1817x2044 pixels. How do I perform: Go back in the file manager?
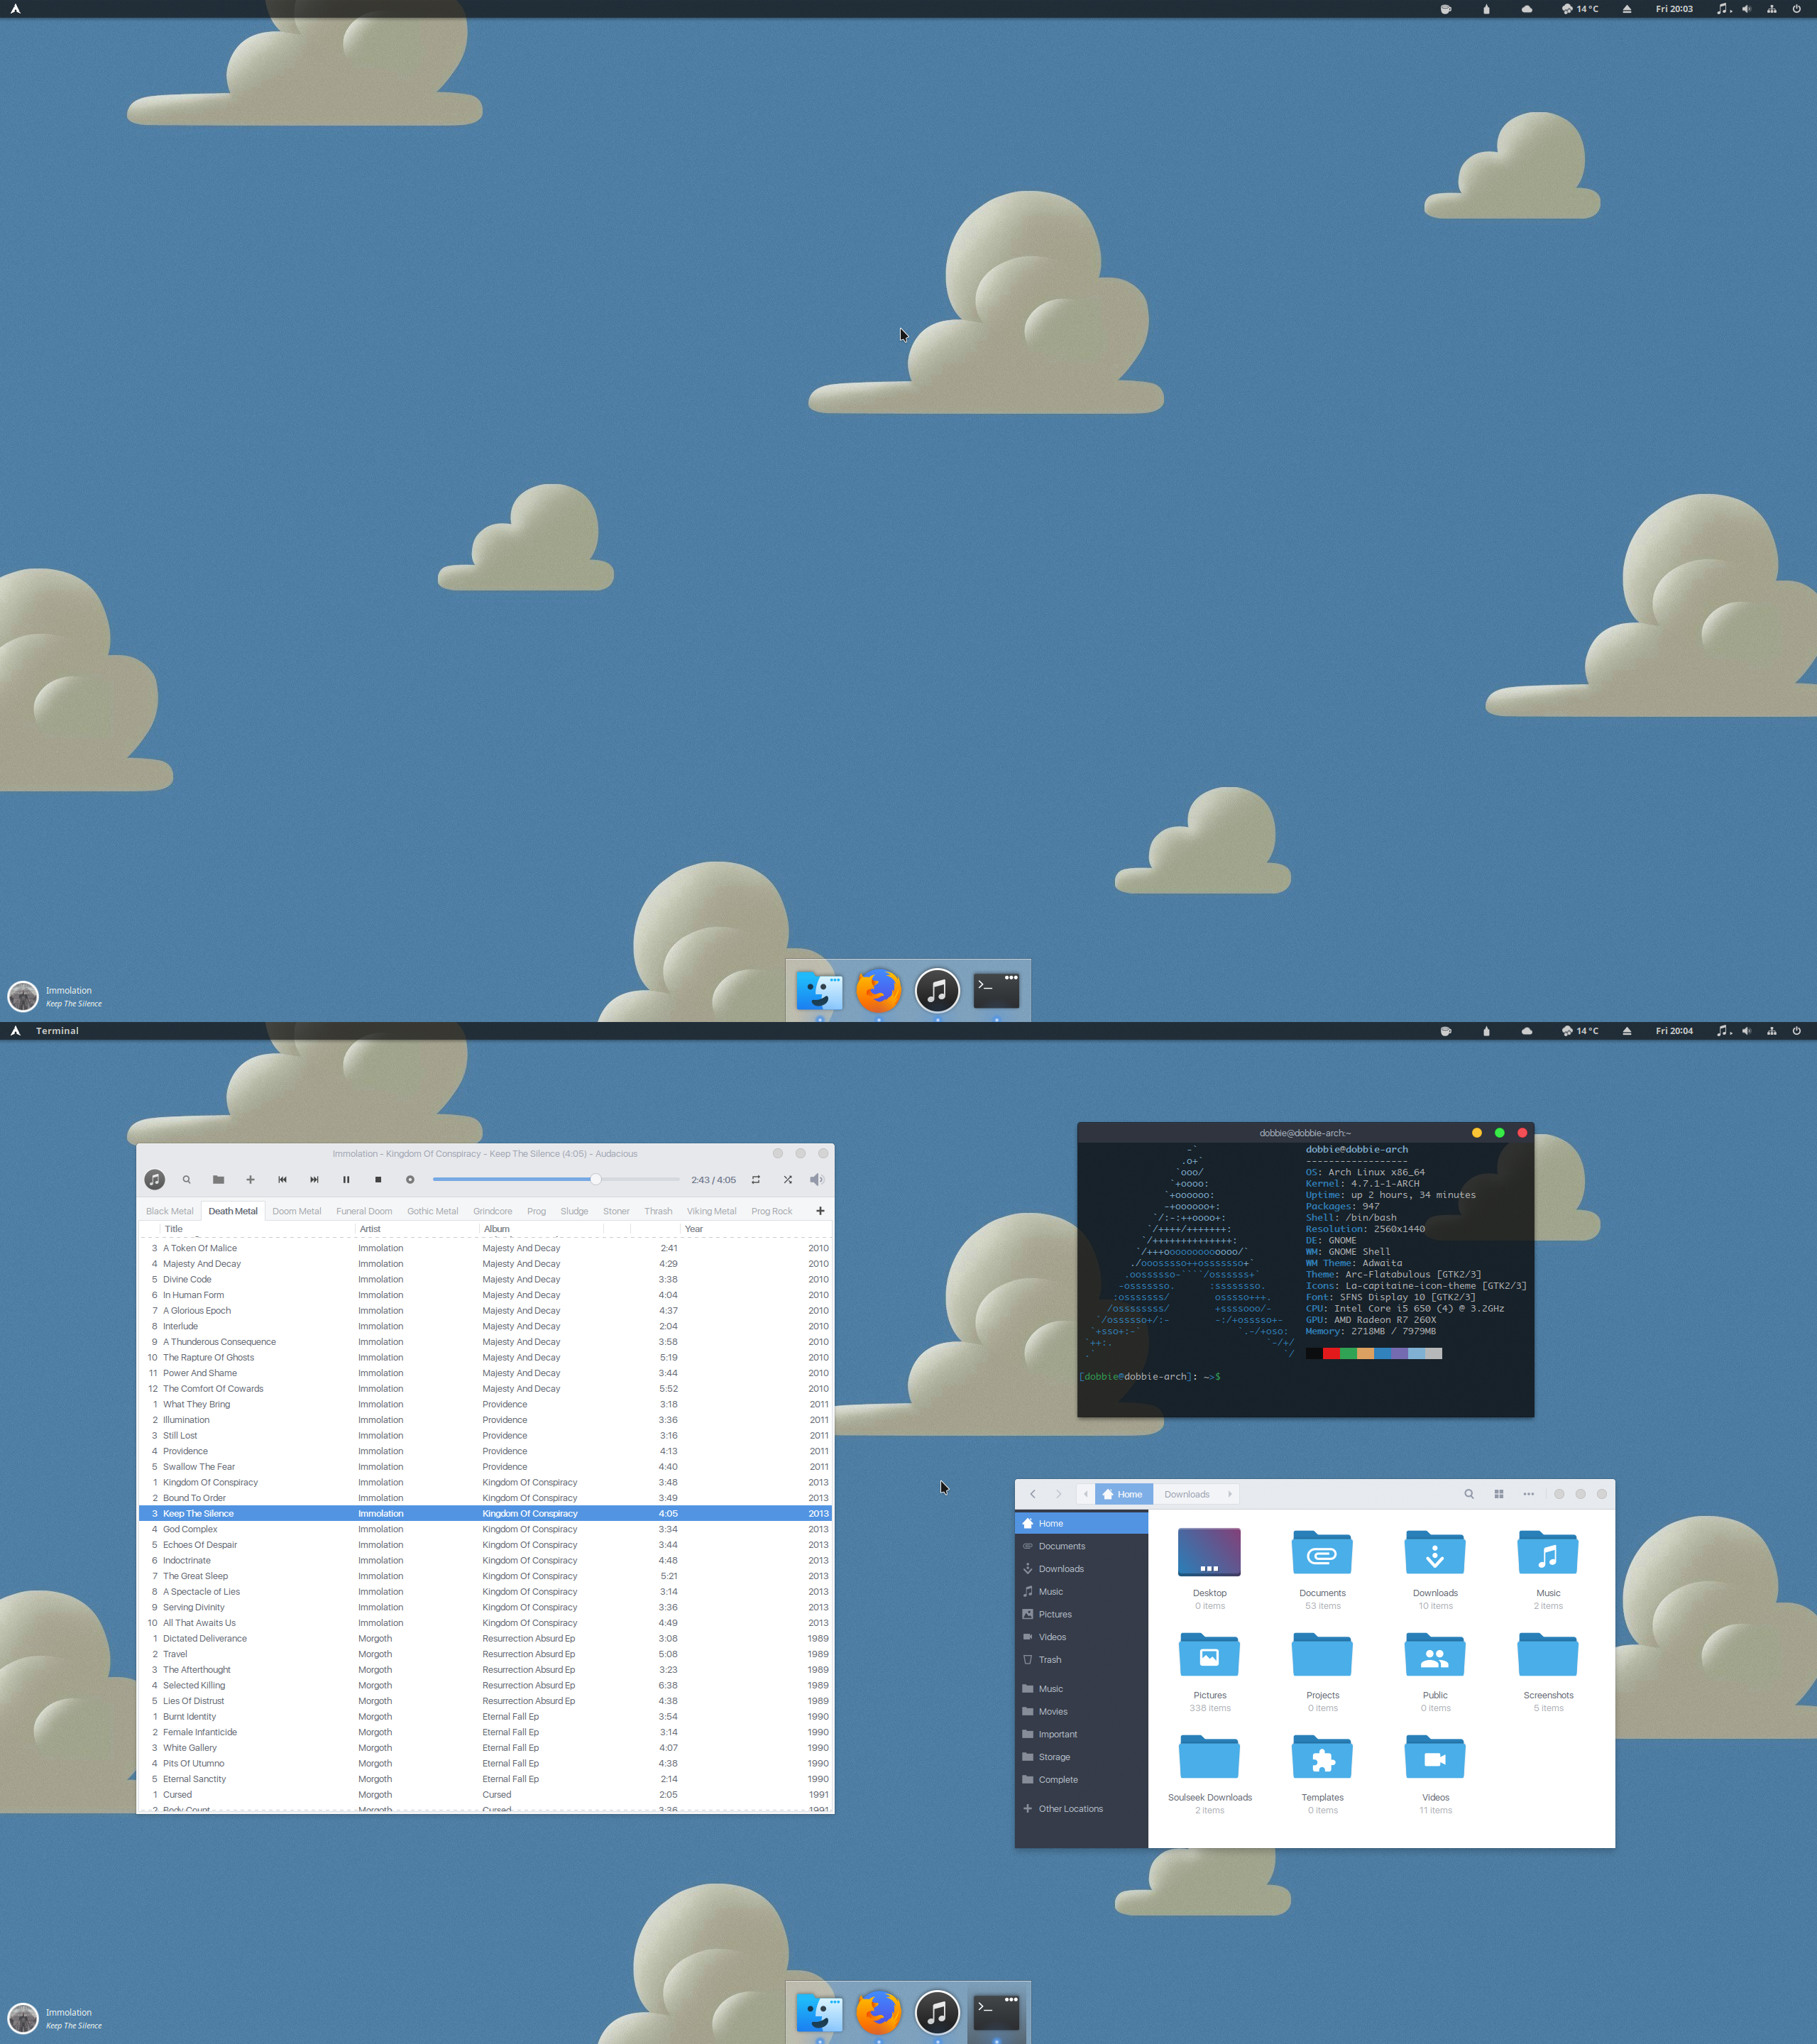[x=1033, y=1494]
